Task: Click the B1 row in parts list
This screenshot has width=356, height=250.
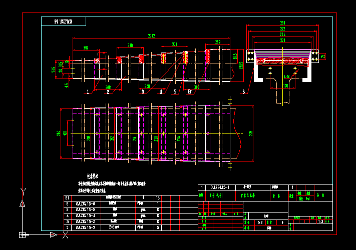Action: tap(67, 198)
